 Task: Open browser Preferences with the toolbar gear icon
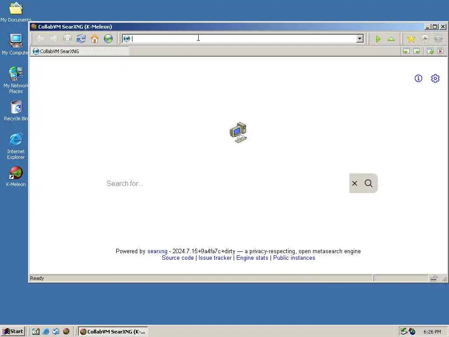point(438,39)
